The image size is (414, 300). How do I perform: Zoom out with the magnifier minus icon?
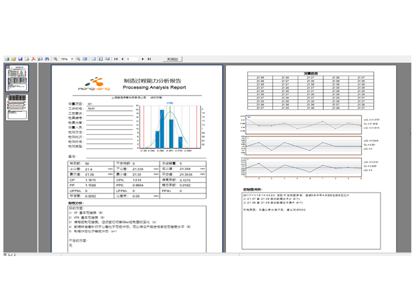click(77, 59)
